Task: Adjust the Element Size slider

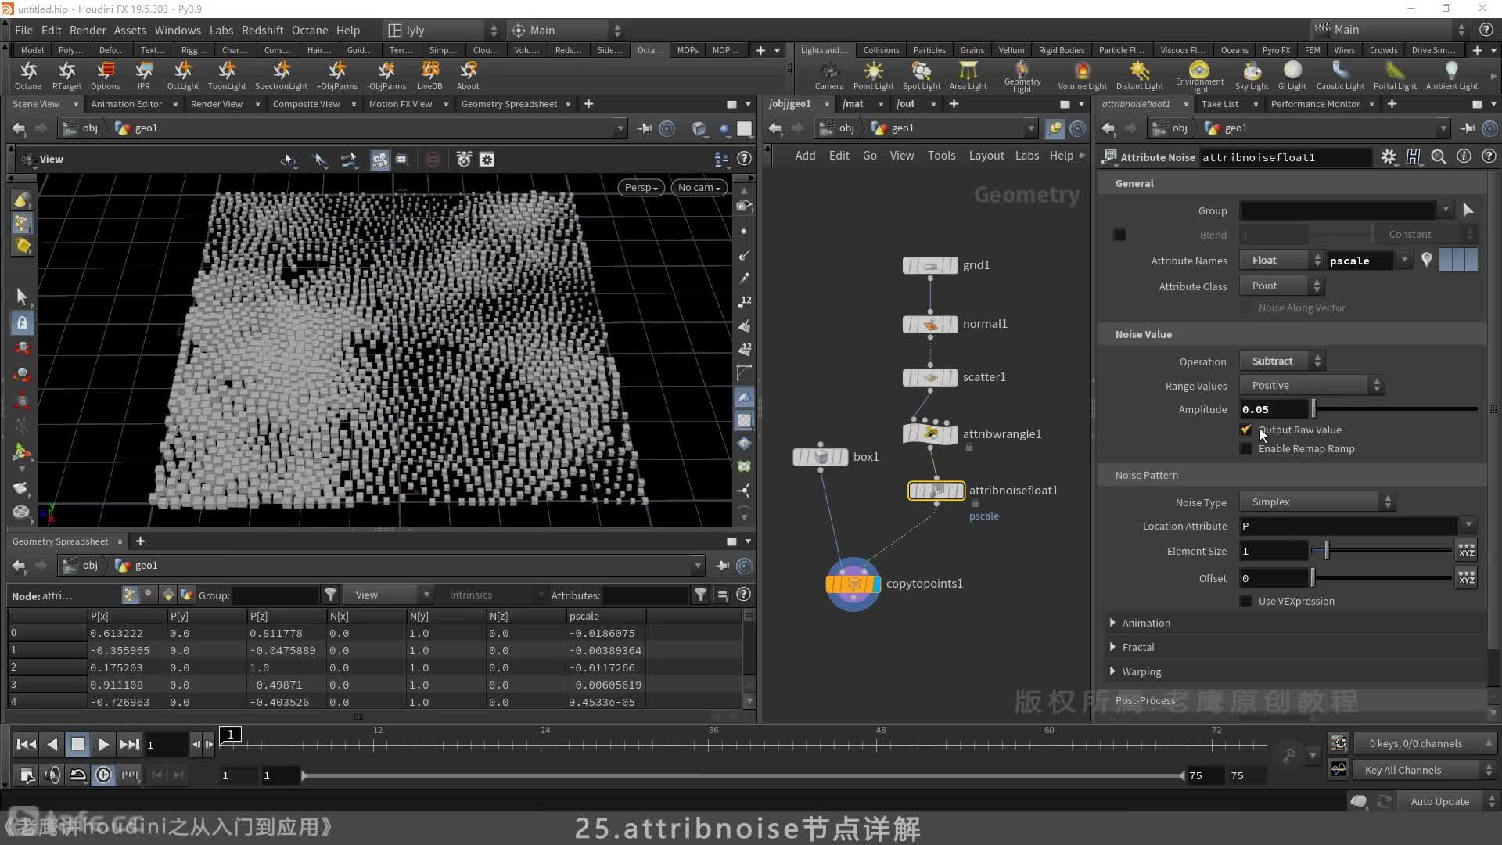Action: pyautogui.click(x=1382, y=551)
